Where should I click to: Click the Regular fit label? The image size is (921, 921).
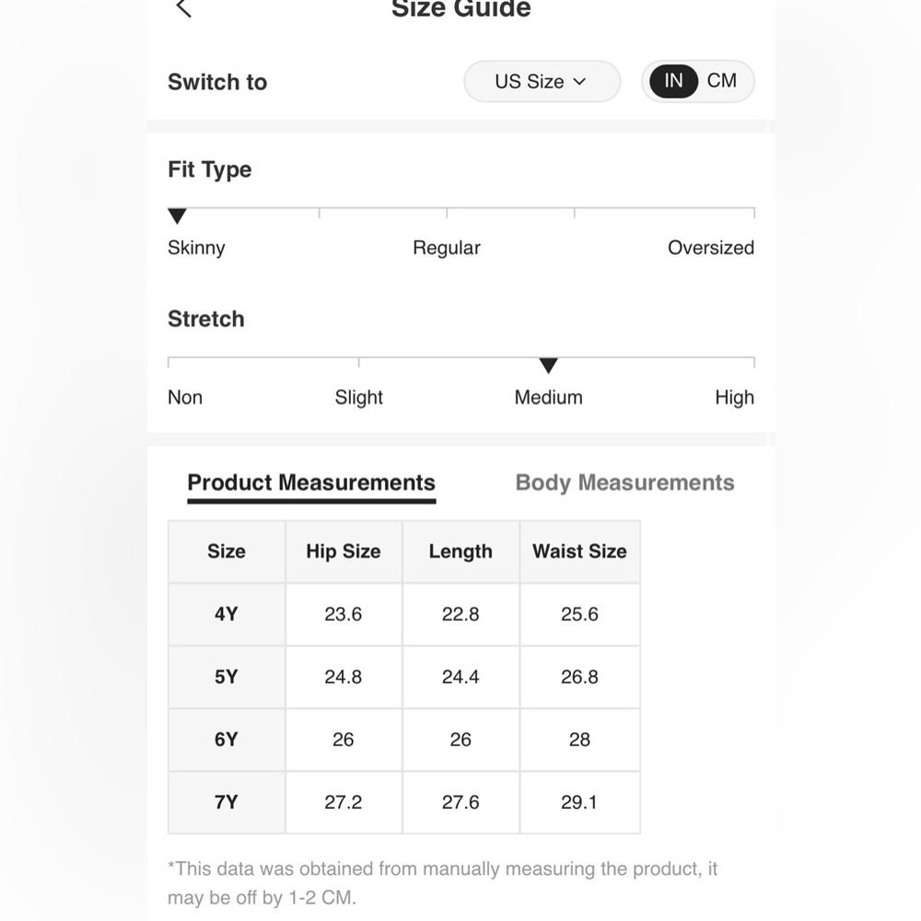(447, 248)
